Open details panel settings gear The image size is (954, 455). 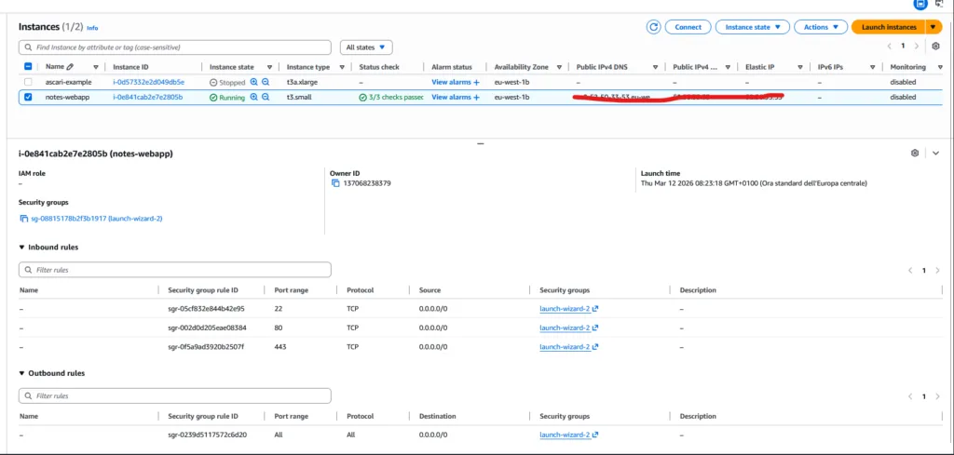coord(915,153)
